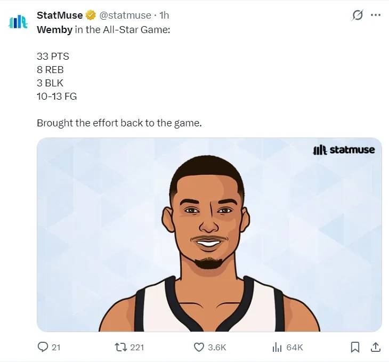View post analytics bar chart icon

coord(277,347)
